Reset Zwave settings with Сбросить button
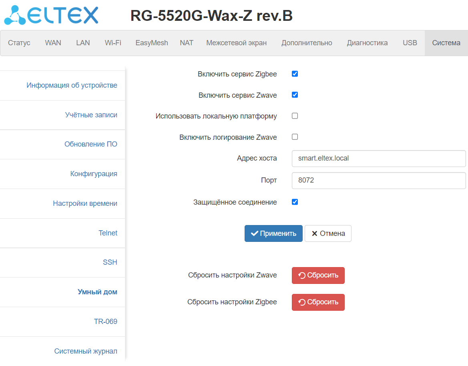This screenshot has width=468, height=366. 318,276
